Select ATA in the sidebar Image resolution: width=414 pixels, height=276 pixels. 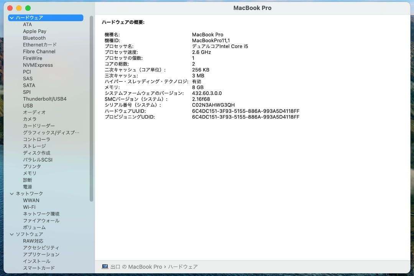(x=28, y=24)
